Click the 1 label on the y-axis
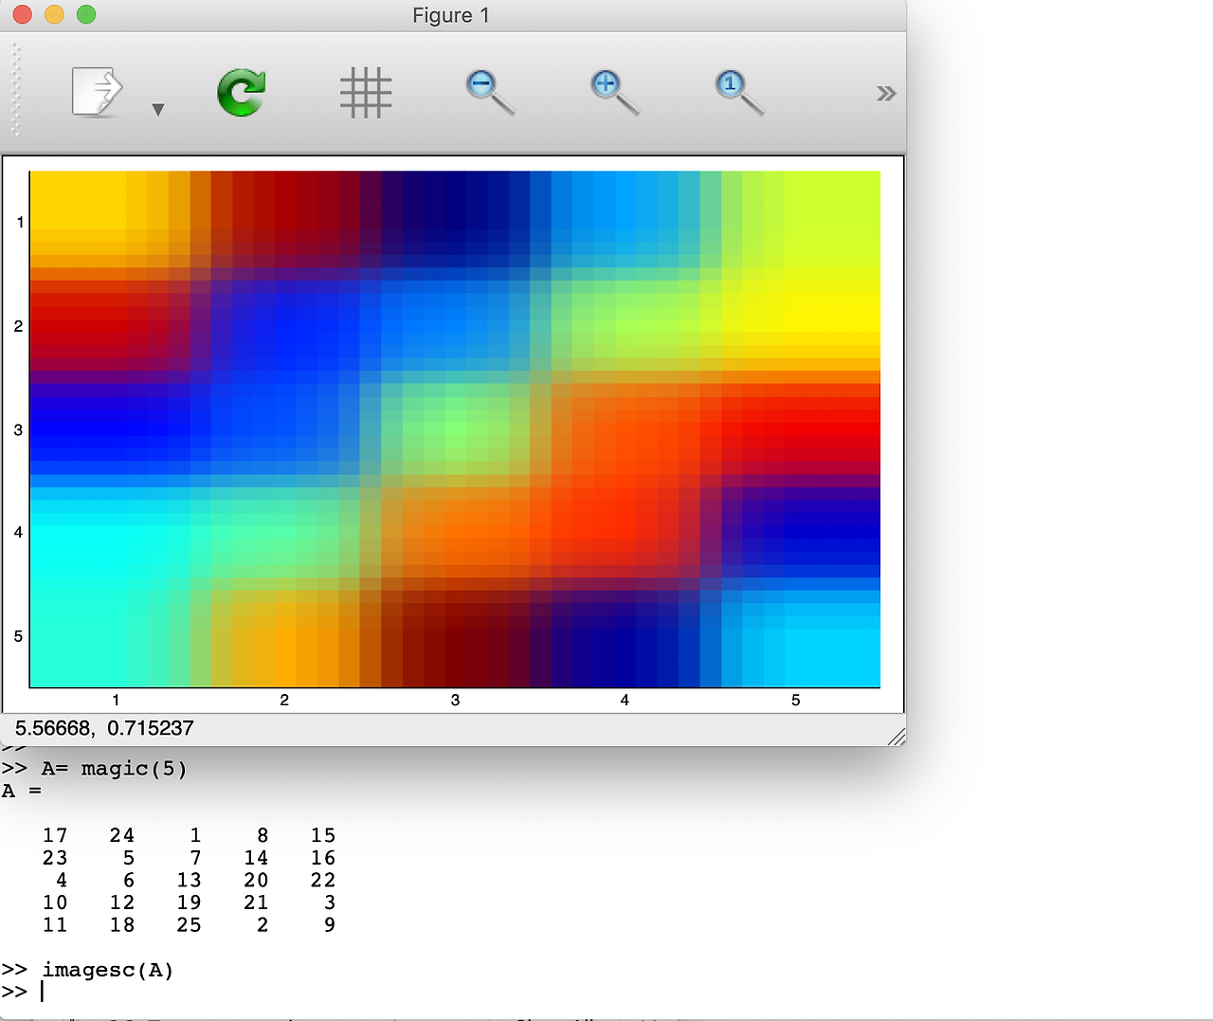Viewport: 1213px width, 1021px height. pos(18,223)
